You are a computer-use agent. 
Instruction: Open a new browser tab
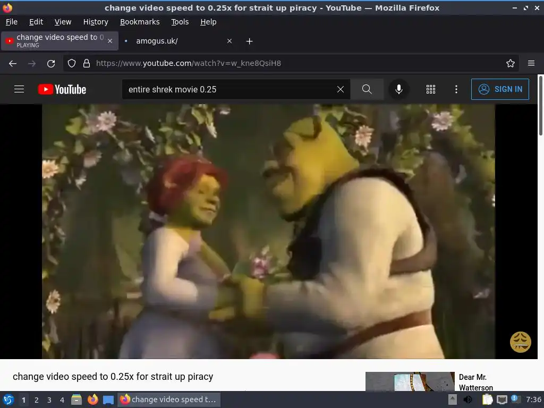pyautogui.click(x=249, y=41)
